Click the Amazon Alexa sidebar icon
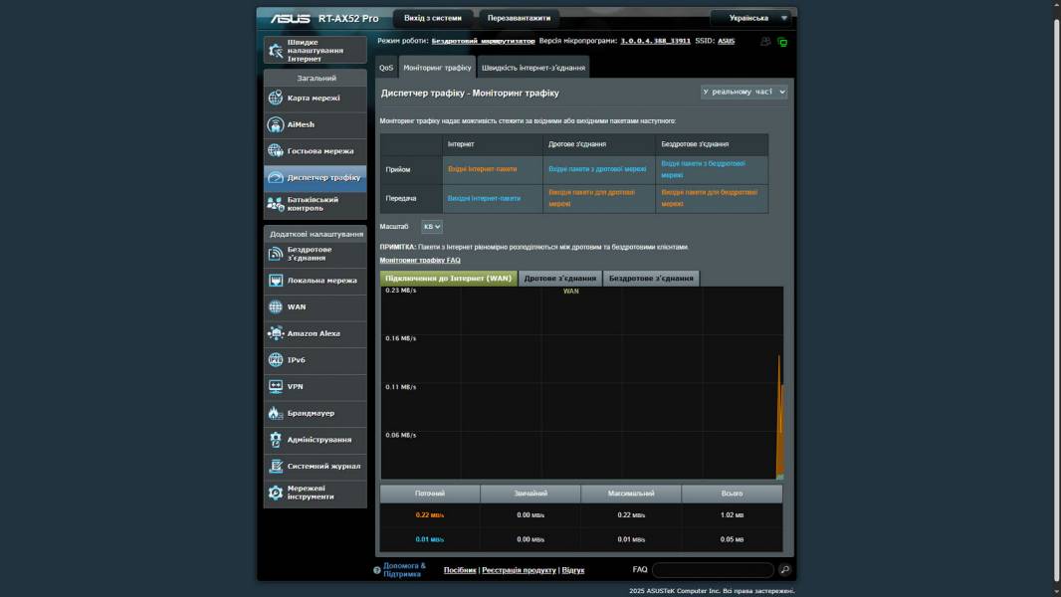Screen dimensions: 1061x597 (x=276, y=333)
